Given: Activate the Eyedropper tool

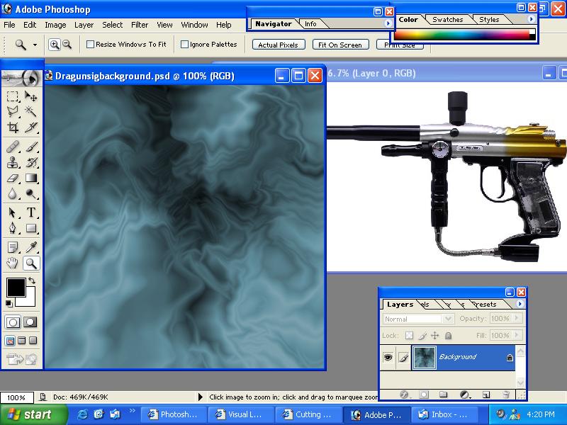Looking at the screenshot, I should [x=31, y=247].
